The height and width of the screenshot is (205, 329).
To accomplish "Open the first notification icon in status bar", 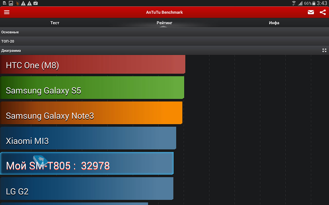I will pos(5,3).
